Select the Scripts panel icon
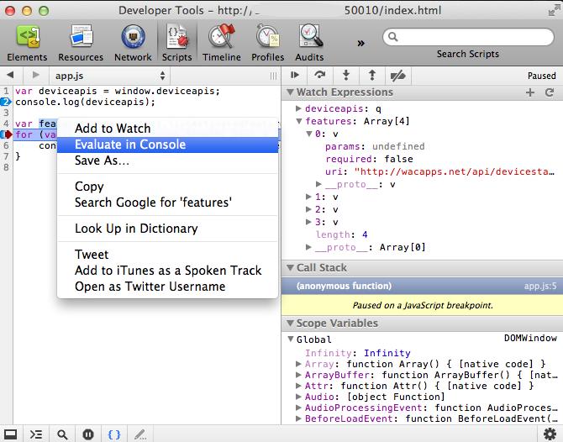Viewport: 563px width, 442px height. tap(177, 43)
